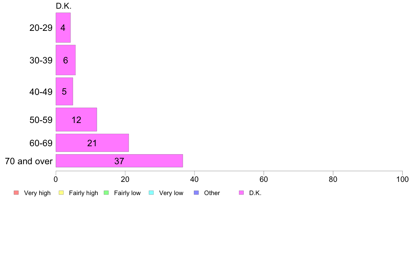The height and width of the screenshot is (255, 412).
Task: Click the Very high red legend swatch
Action: pyautogui.click(x=16, y=193)
